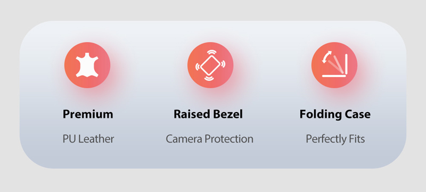Click the word Protection in center subtitle
The image size is (426, 192).
[x=229, y=139]
